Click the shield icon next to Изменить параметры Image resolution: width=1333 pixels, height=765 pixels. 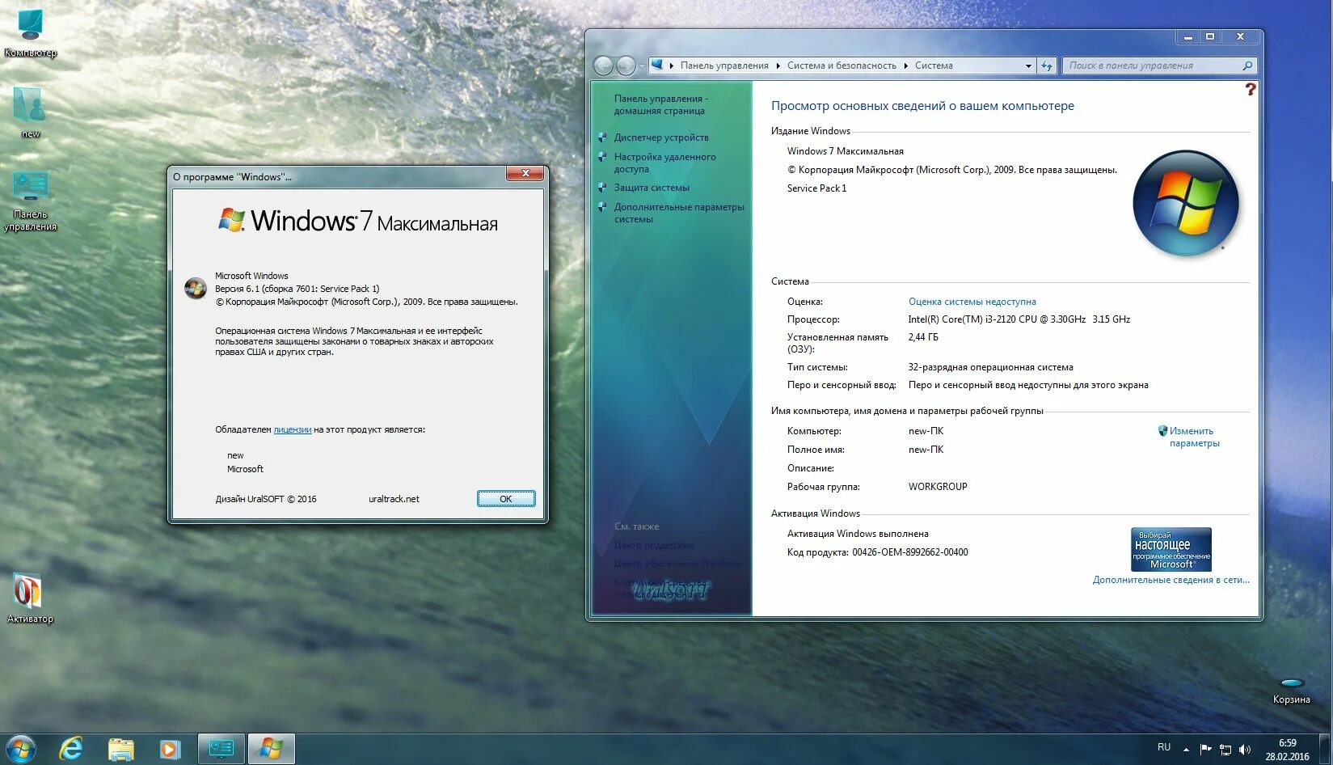coord(1162,431)
